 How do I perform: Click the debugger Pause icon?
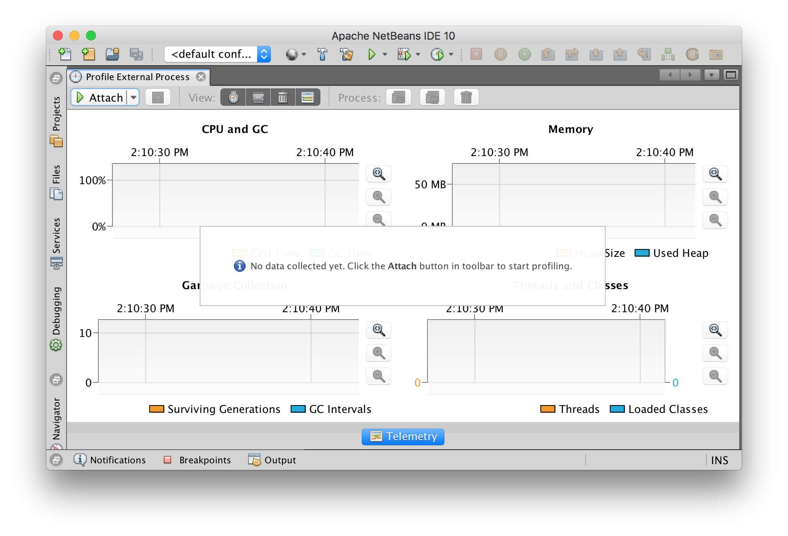point(500,54)
